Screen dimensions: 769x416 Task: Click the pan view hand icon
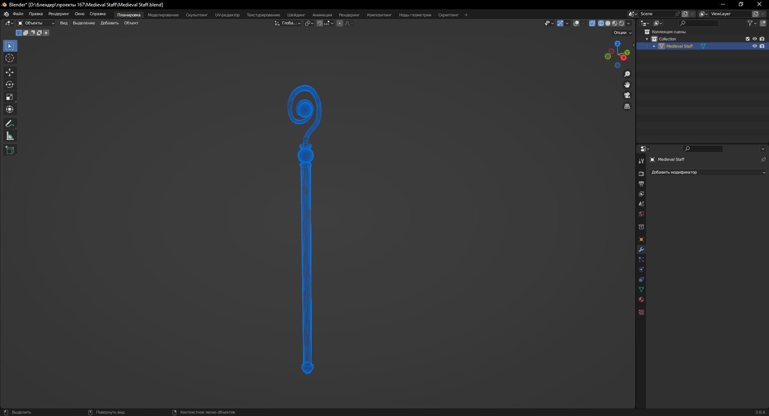point(627,85)
